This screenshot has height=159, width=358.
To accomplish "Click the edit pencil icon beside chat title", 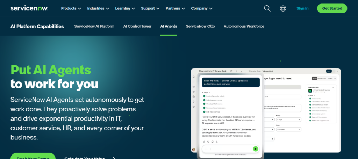I will pos(231,71).
